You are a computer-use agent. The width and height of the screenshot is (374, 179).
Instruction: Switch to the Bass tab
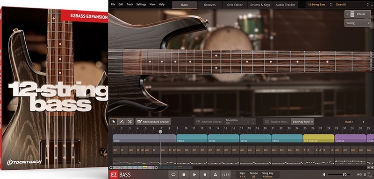tap(184, 5)
